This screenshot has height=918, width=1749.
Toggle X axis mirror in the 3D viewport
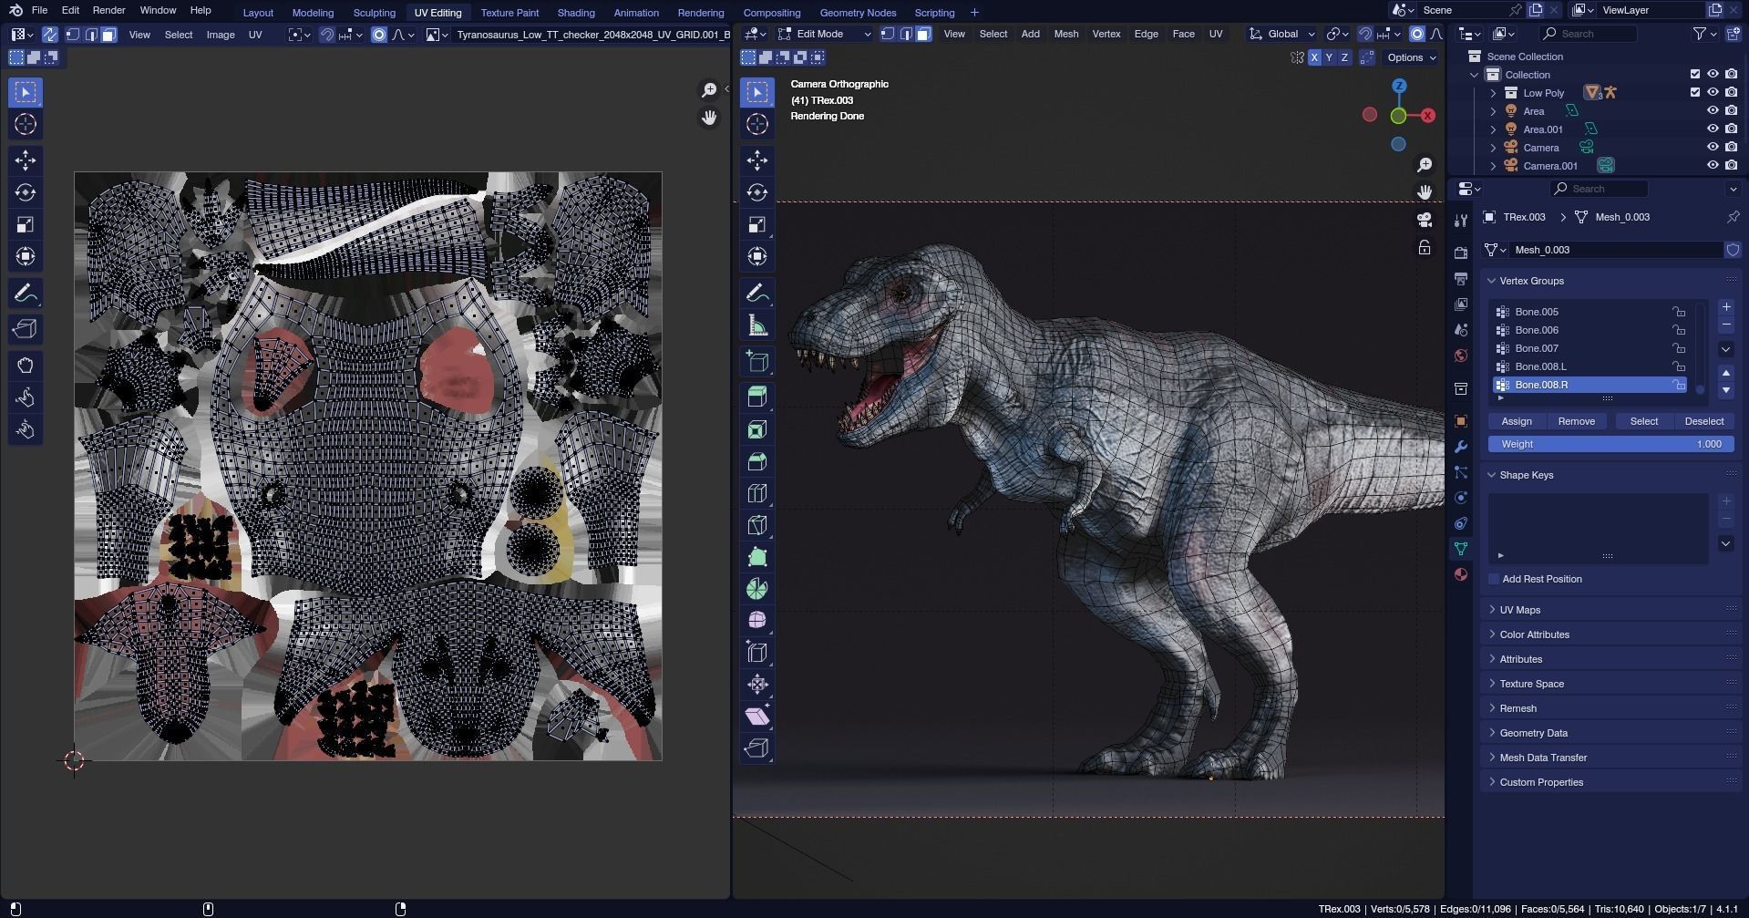pos(1314,57)
